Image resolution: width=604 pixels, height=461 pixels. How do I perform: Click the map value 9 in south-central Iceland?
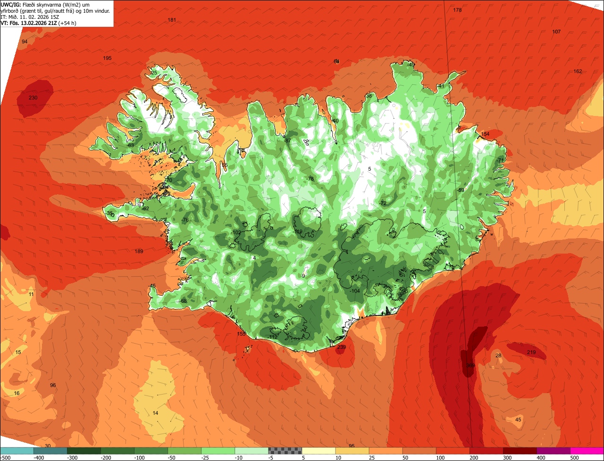pyautogui.click(x=303, y=276)
